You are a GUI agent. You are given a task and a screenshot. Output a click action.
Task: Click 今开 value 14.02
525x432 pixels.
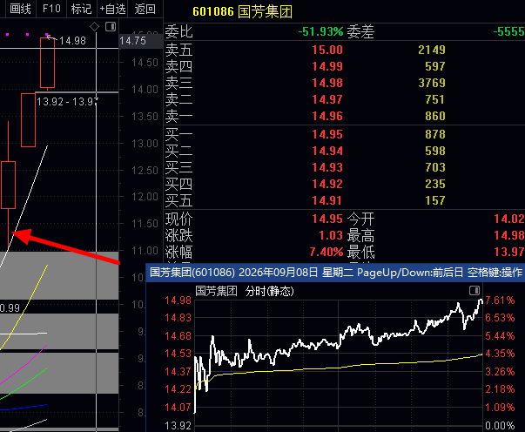click(x=509, y=219)
